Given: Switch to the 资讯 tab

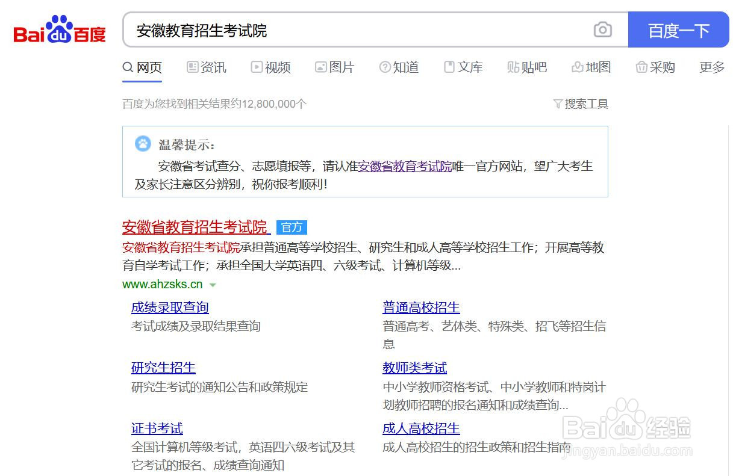Looking at the screenshot, I should coord(207,67).
